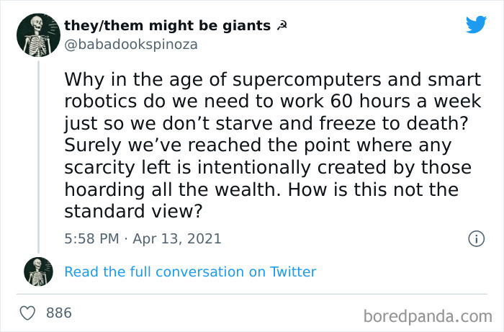Click the boredpanda.com watermark
This screenshot has width=504, height=332.
point(428,315)
